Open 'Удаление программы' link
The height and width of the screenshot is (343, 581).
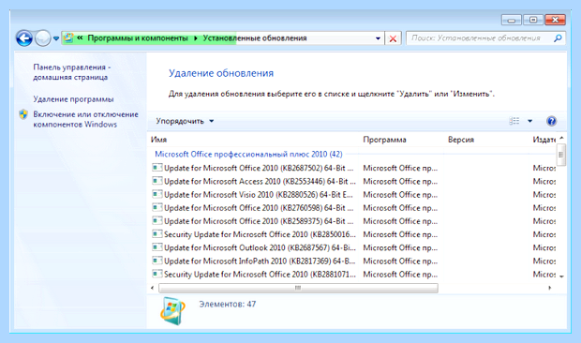click(x=73, y=99)
